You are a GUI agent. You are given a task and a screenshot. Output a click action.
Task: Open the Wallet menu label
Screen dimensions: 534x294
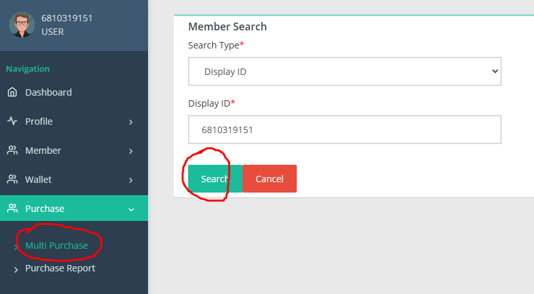(x=38, y=180)
